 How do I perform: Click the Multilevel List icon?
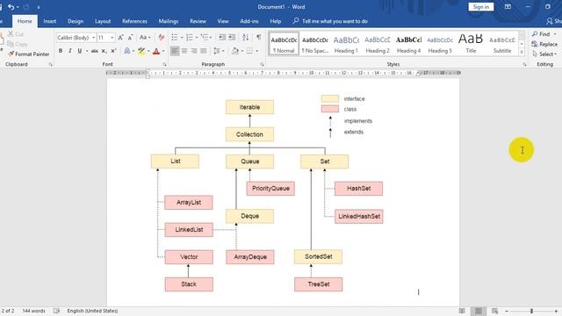pos(205,38)
